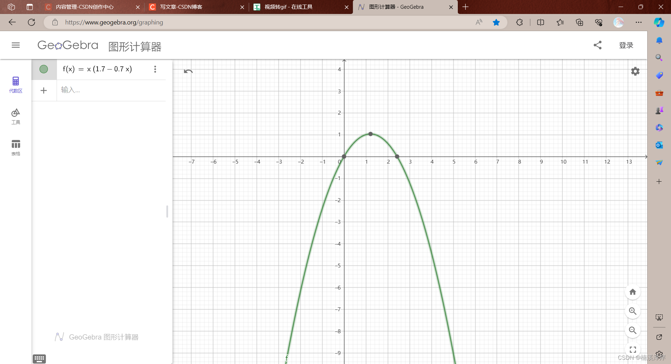
Task: Open the tab actions menu
Action: (30, 7)
